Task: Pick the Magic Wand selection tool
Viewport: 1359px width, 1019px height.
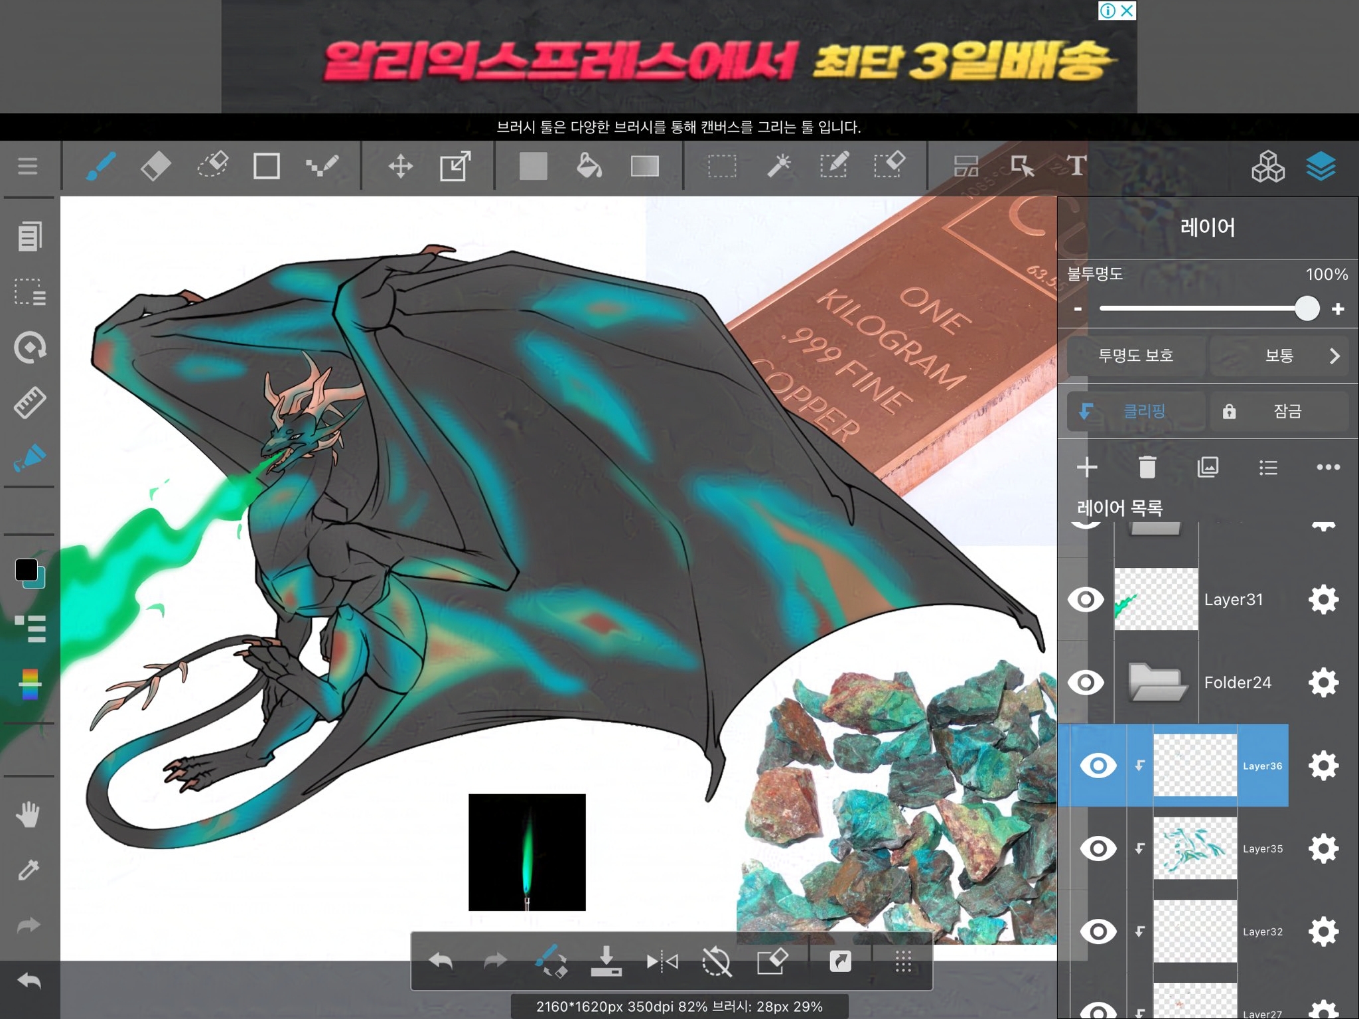Action: pyautogui.click(x=778, y=166)
